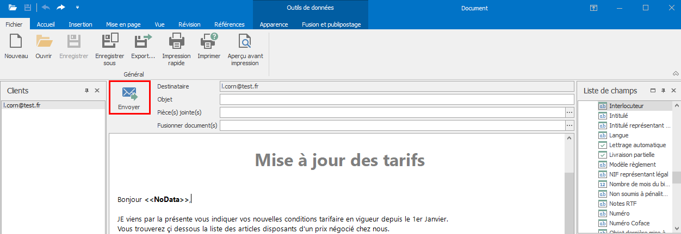Click the Imprimer printer icon
This screenshot has width=681, height=234.
click(209, 42)
